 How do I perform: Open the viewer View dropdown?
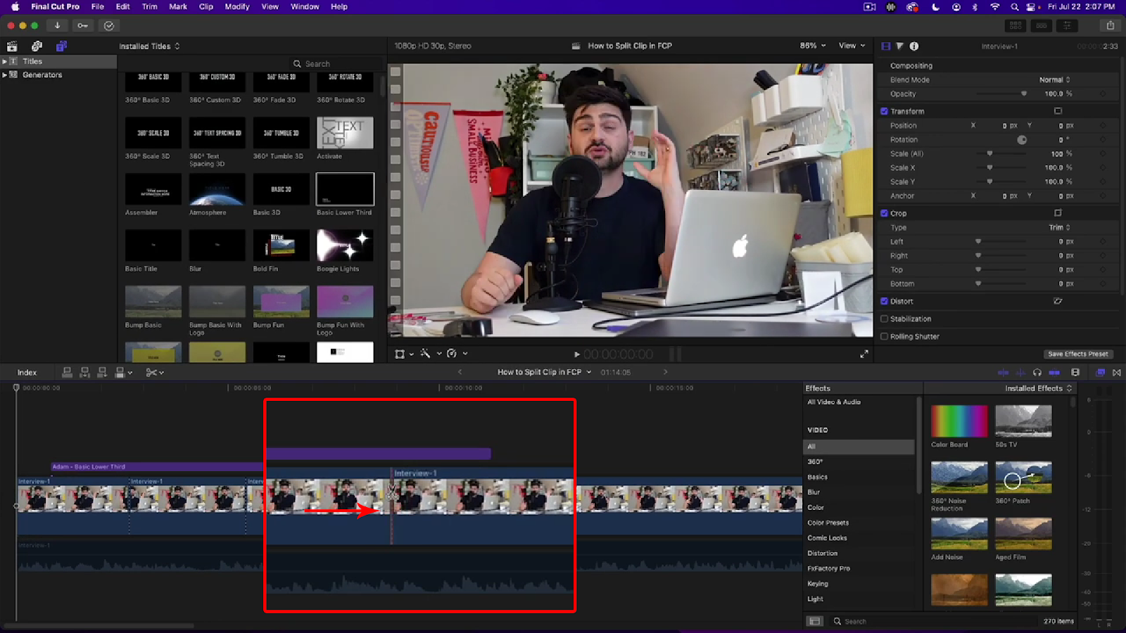tap(852, 46)
